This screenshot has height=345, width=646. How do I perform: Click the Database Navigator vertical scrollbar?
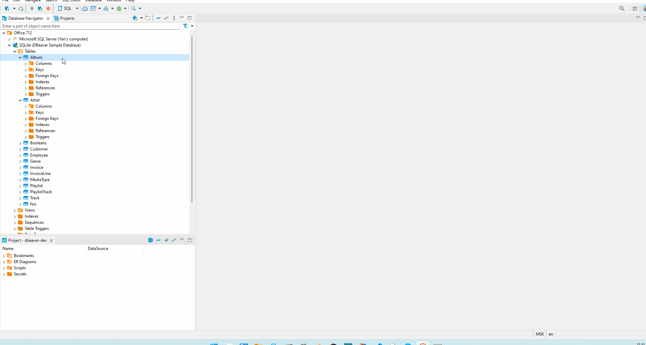192,119
